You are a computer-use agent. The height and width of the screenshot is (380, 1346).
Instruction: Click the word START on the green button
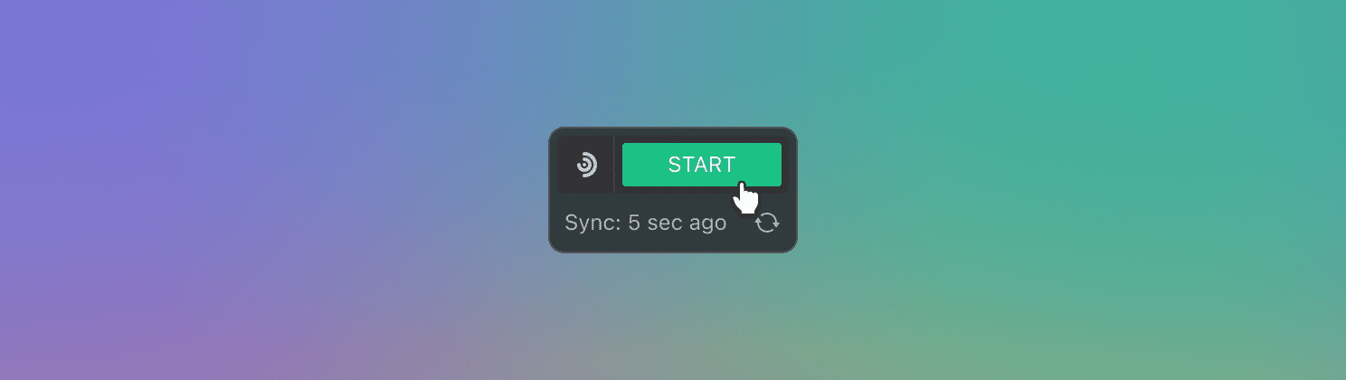pos(701,165)
